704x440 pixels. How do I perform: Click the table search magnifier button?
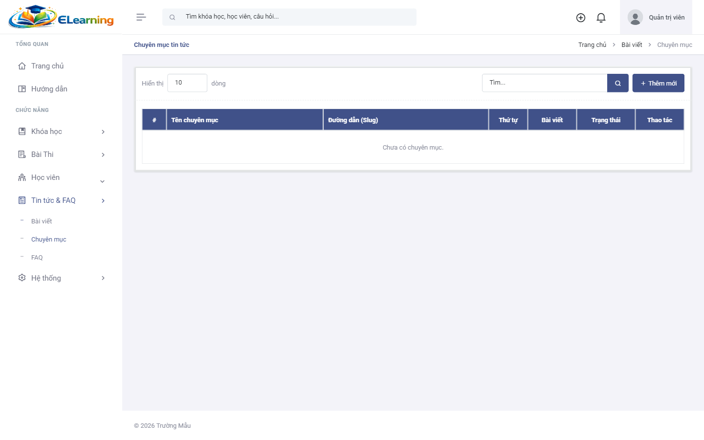click(x=618, y=83)
